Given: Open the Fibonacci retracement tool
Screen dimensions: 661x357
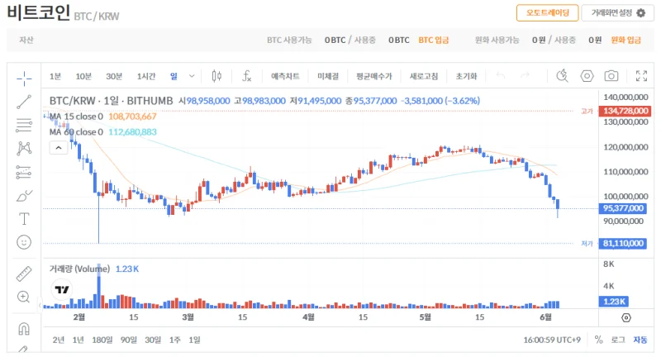Looking at the screenshot, I should coord(24,125).
